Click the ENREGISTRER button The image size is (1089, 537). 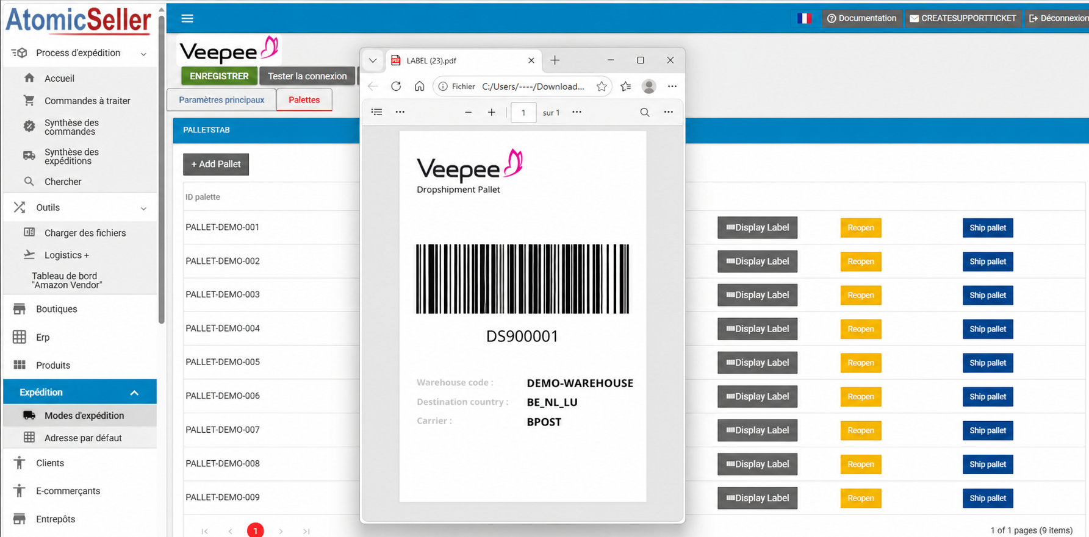[219, 76]
